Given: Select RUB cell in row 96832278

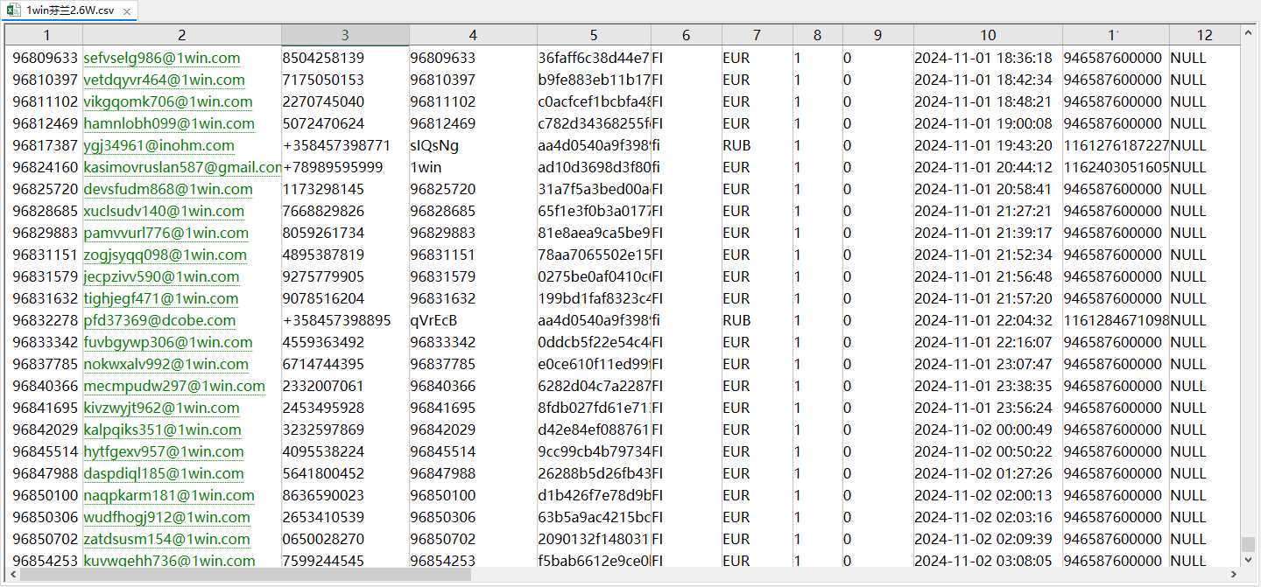Looking at the screenshot, I should [x=757, y=320].
